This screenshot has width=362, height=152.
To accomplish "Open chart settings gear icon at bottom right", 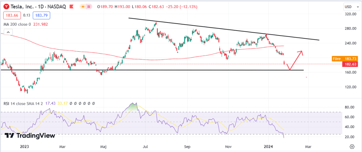I will point(352,146).
